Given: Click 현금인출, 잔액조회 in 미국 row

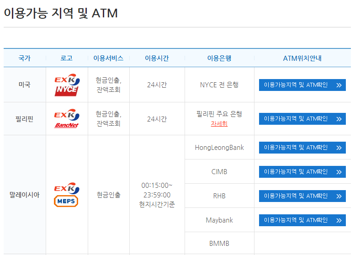Looking at the screenshot, I should (x=108, y=85).
